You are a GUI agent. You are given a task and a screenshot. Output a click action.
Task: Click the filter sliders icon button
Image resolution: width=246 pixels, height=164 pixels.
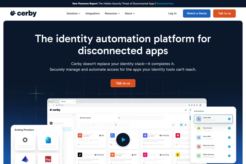pos(116,125)
